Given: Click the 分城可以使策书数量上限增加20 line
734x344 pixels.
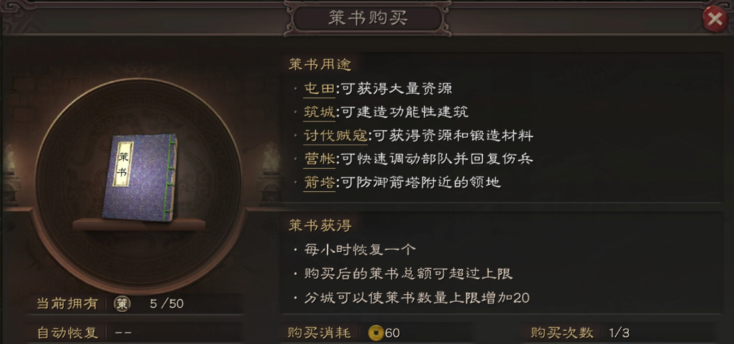Looking at the screenshot, I should tap(417, 297).
